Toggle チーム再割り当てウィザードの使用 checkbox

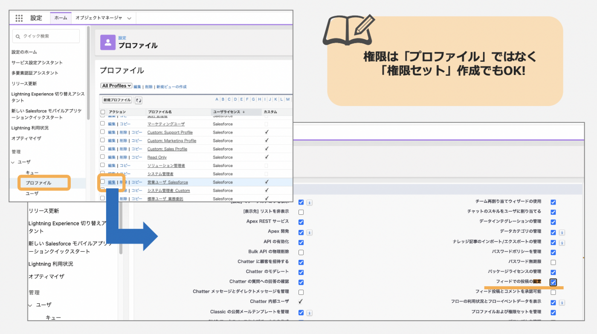[553, 202]
